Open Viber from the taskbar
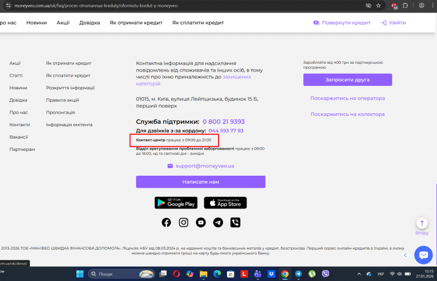The image size is (437, 281). click(325, 274)
